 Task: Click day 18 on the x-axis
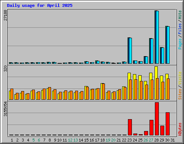[x=102, y=140]
